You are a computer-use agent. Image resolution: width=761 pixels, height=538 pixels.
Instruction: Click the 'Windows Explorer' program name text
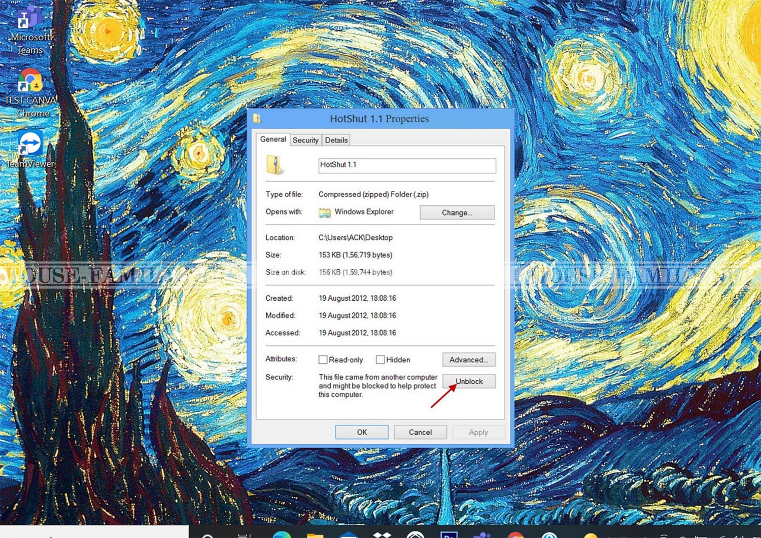pyautogui.click(x=364, y=211)
